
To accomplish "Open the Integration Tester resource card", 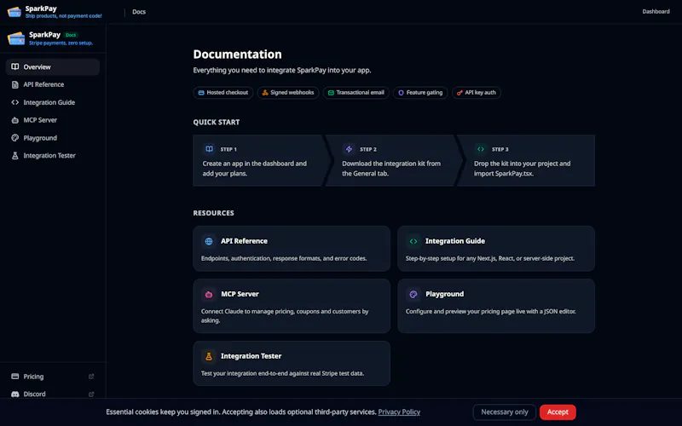I will (x=292, y=364).
